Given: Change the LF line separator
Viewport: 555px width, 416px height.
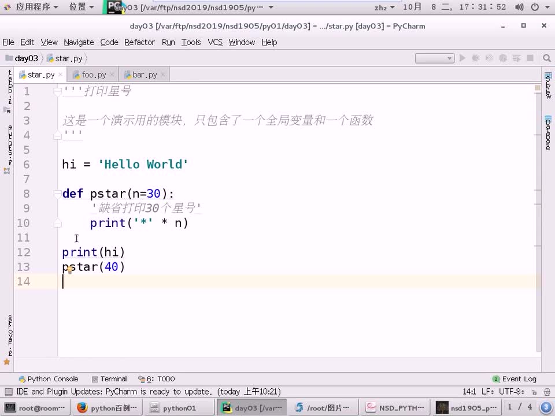Looking at the screenshot, I should (487, 392).
